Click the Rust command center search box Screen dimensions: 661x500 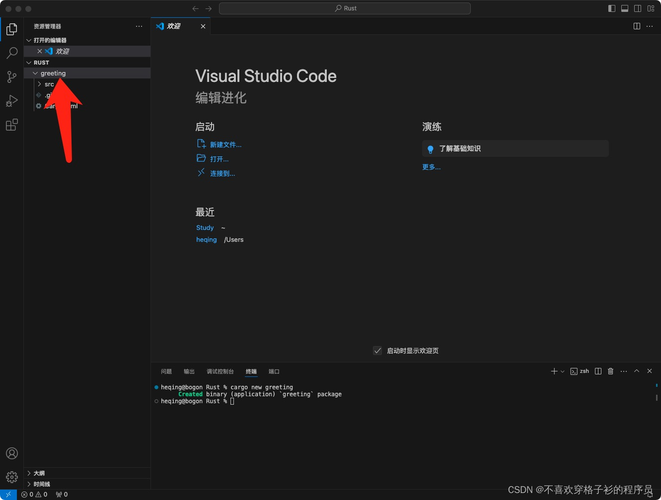(x=345, y=8)
